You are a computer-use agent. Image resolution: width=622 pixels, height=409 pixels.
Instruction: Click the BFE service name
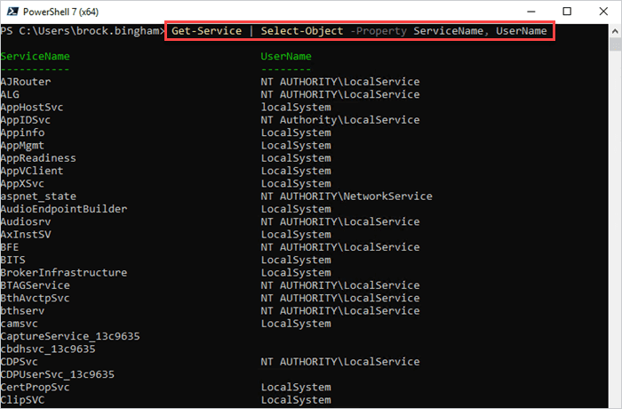point(10,247)
